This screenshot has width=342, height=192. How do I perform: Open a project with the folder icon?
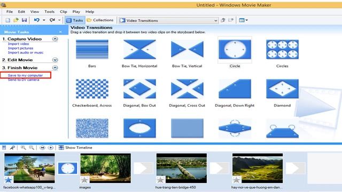pyautogui.click(x=16, y=20)
